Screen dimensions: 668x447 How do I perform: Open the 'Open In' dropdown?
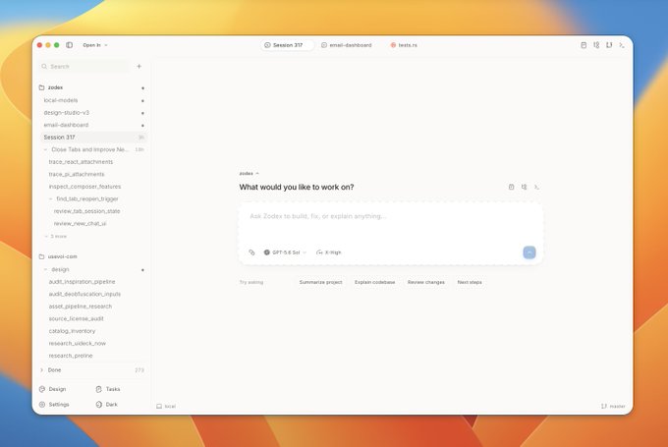[95, 45]
